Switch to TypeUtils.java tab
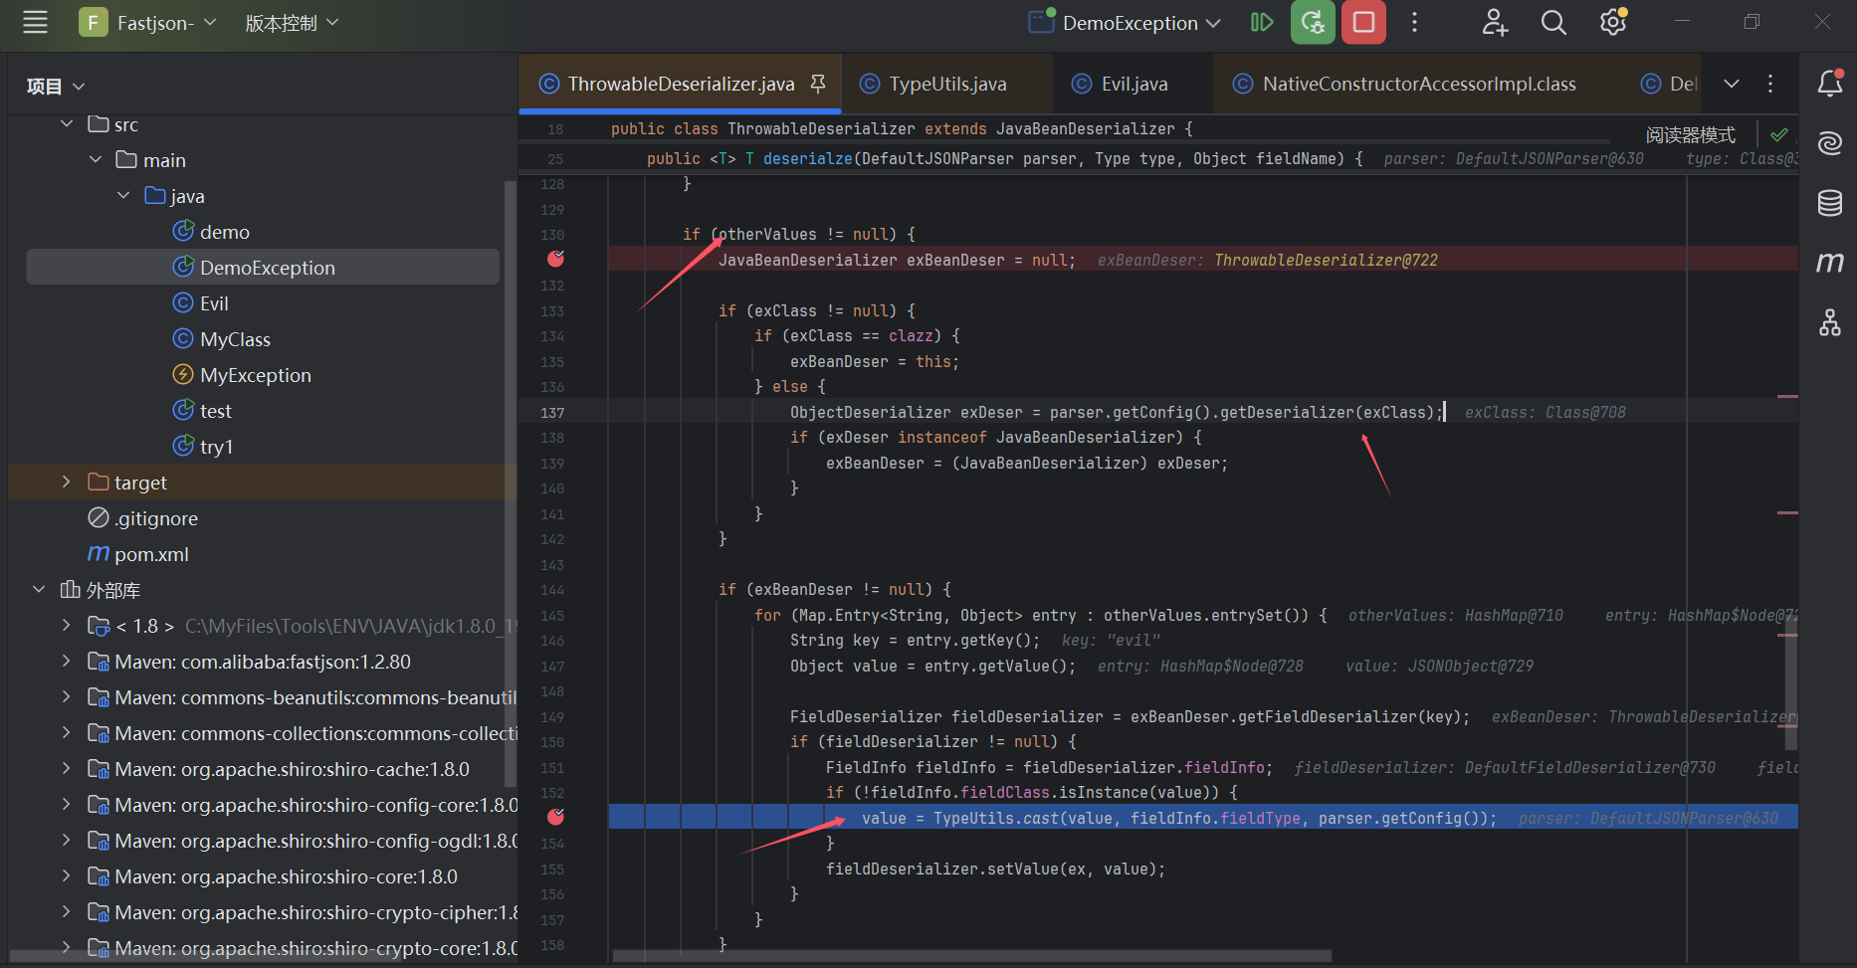This screenshot has width=1857, height=968. 946,84
